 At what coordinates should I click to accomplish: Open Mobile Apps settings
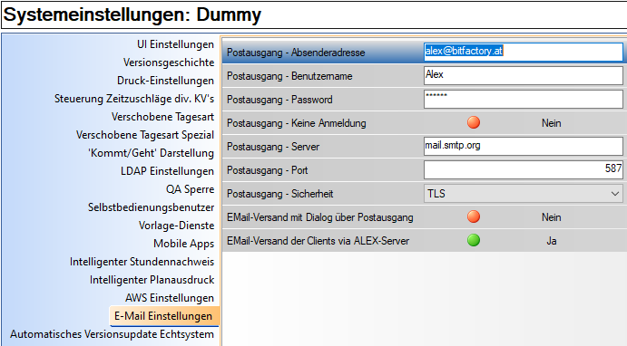click(183, 244)
